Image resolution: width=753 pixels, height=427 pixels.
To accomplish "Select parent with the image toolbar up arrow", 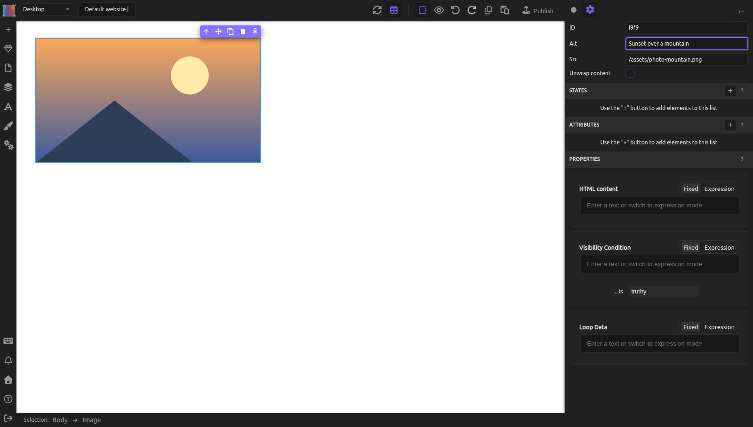I will click(x=206, y=32).
